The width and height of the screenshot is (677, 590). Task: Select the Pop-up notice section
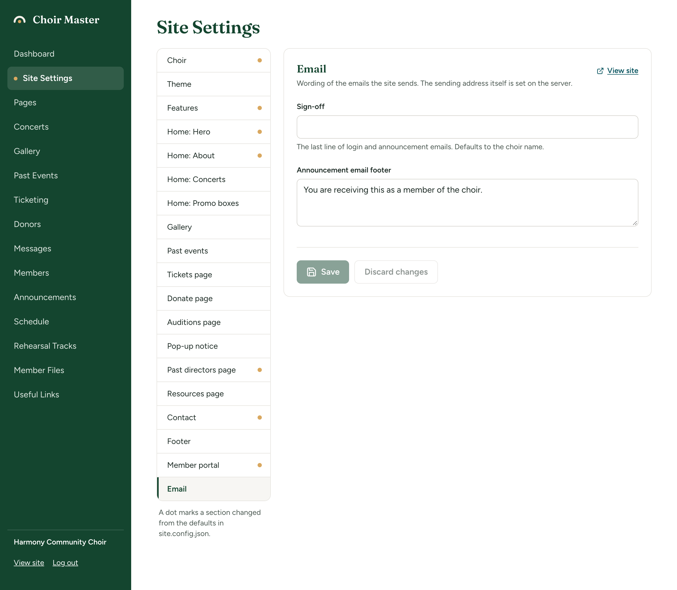click(x=214, y=346)
